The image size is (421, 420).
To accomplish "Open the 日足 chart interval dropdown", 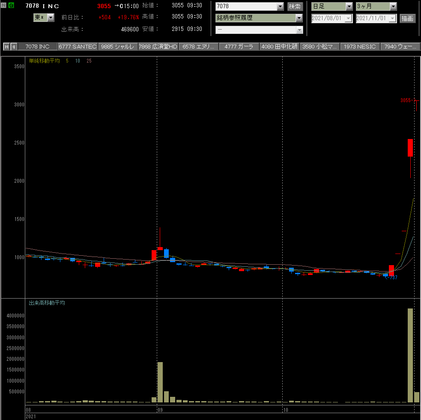I will click(349, 6).
